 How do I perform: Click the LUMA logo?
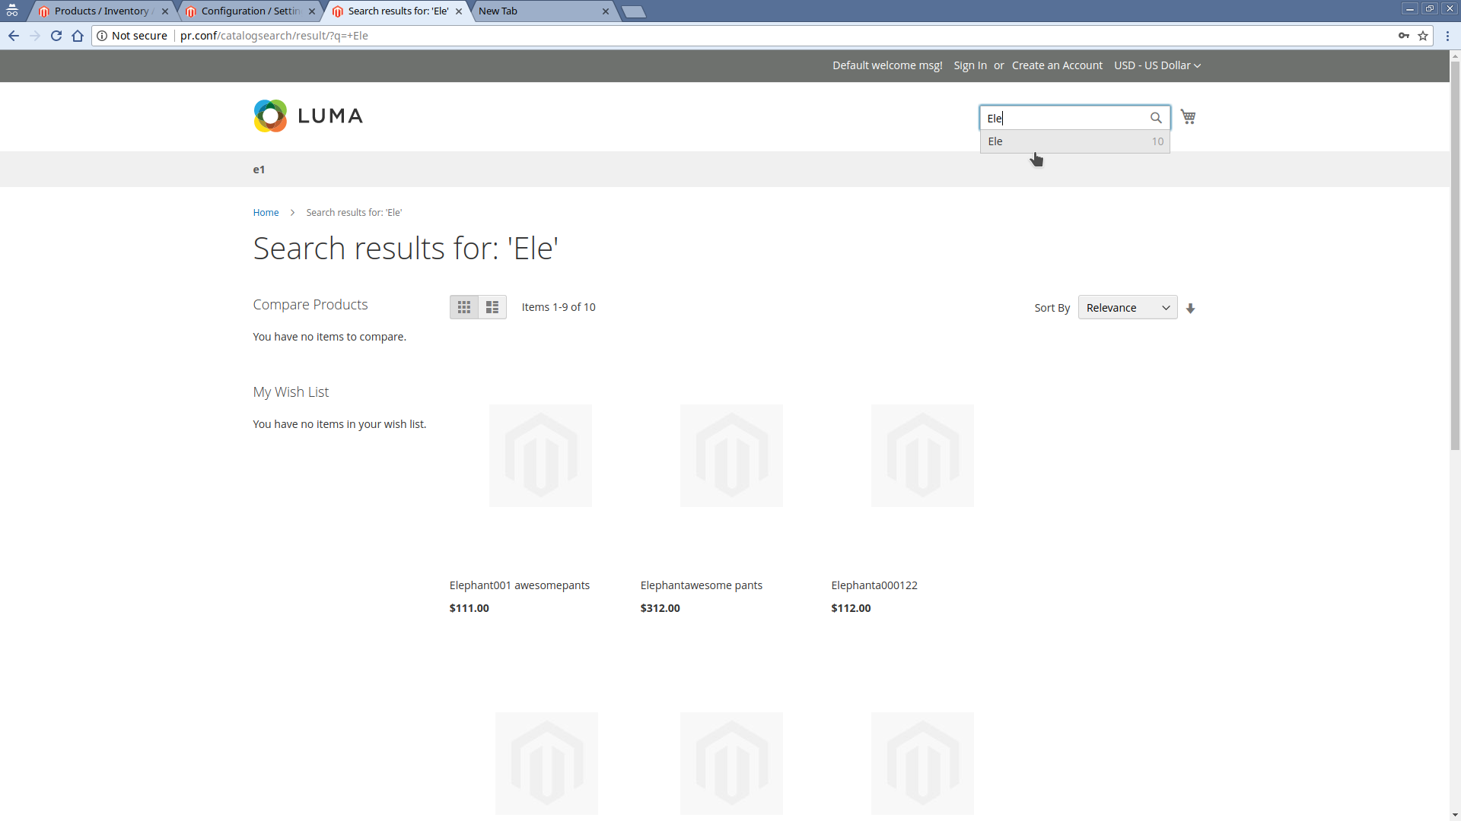[x=308, y=116]
